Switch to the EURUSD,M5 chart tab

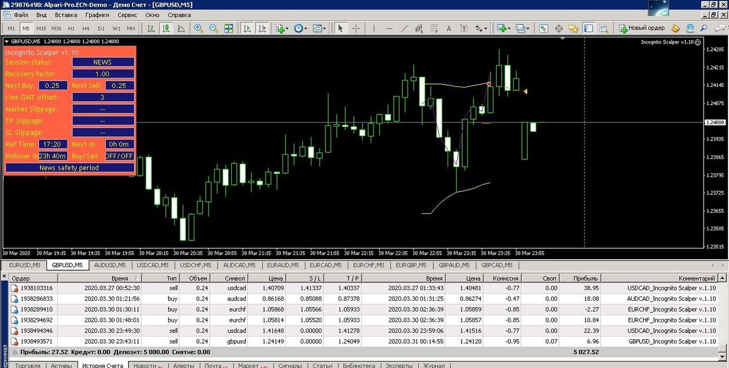tap(24, 265)
